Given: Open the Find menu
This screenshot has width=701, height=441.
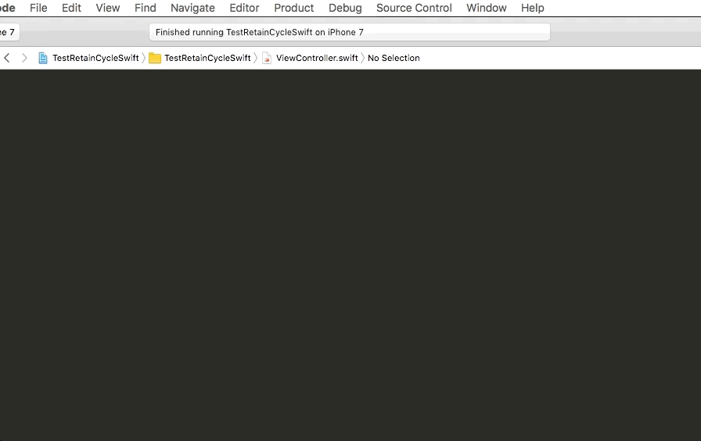Looking at the screenshot, I should (x=146, y=8).
